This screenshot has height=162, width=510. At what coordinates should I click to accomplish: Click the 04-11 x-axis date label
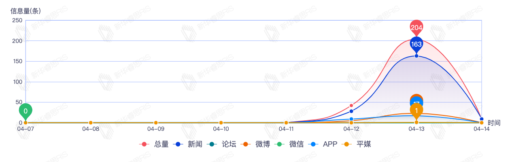point(286,129)
